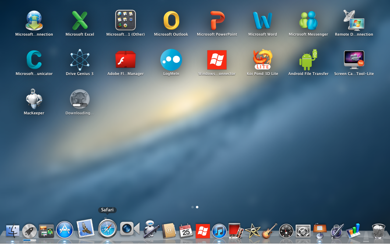
Task: Open FaceTime in the Dock
Action: click(130, 229)
